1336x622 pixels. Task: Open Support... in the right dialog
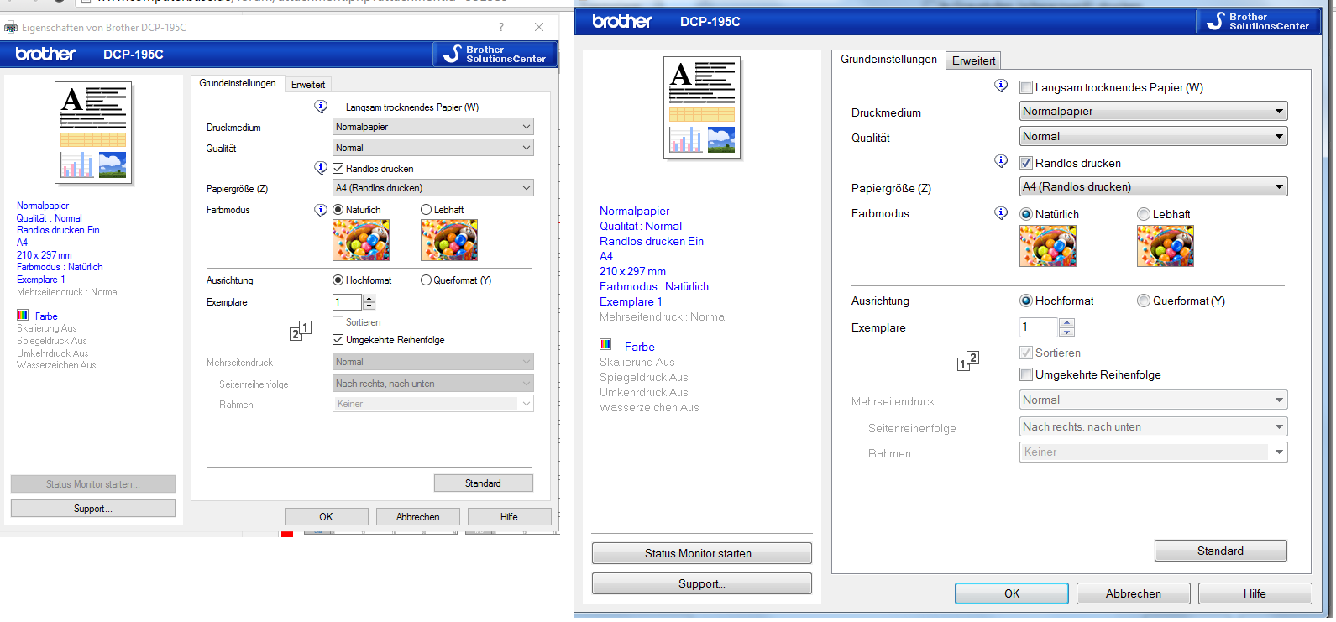702,583
